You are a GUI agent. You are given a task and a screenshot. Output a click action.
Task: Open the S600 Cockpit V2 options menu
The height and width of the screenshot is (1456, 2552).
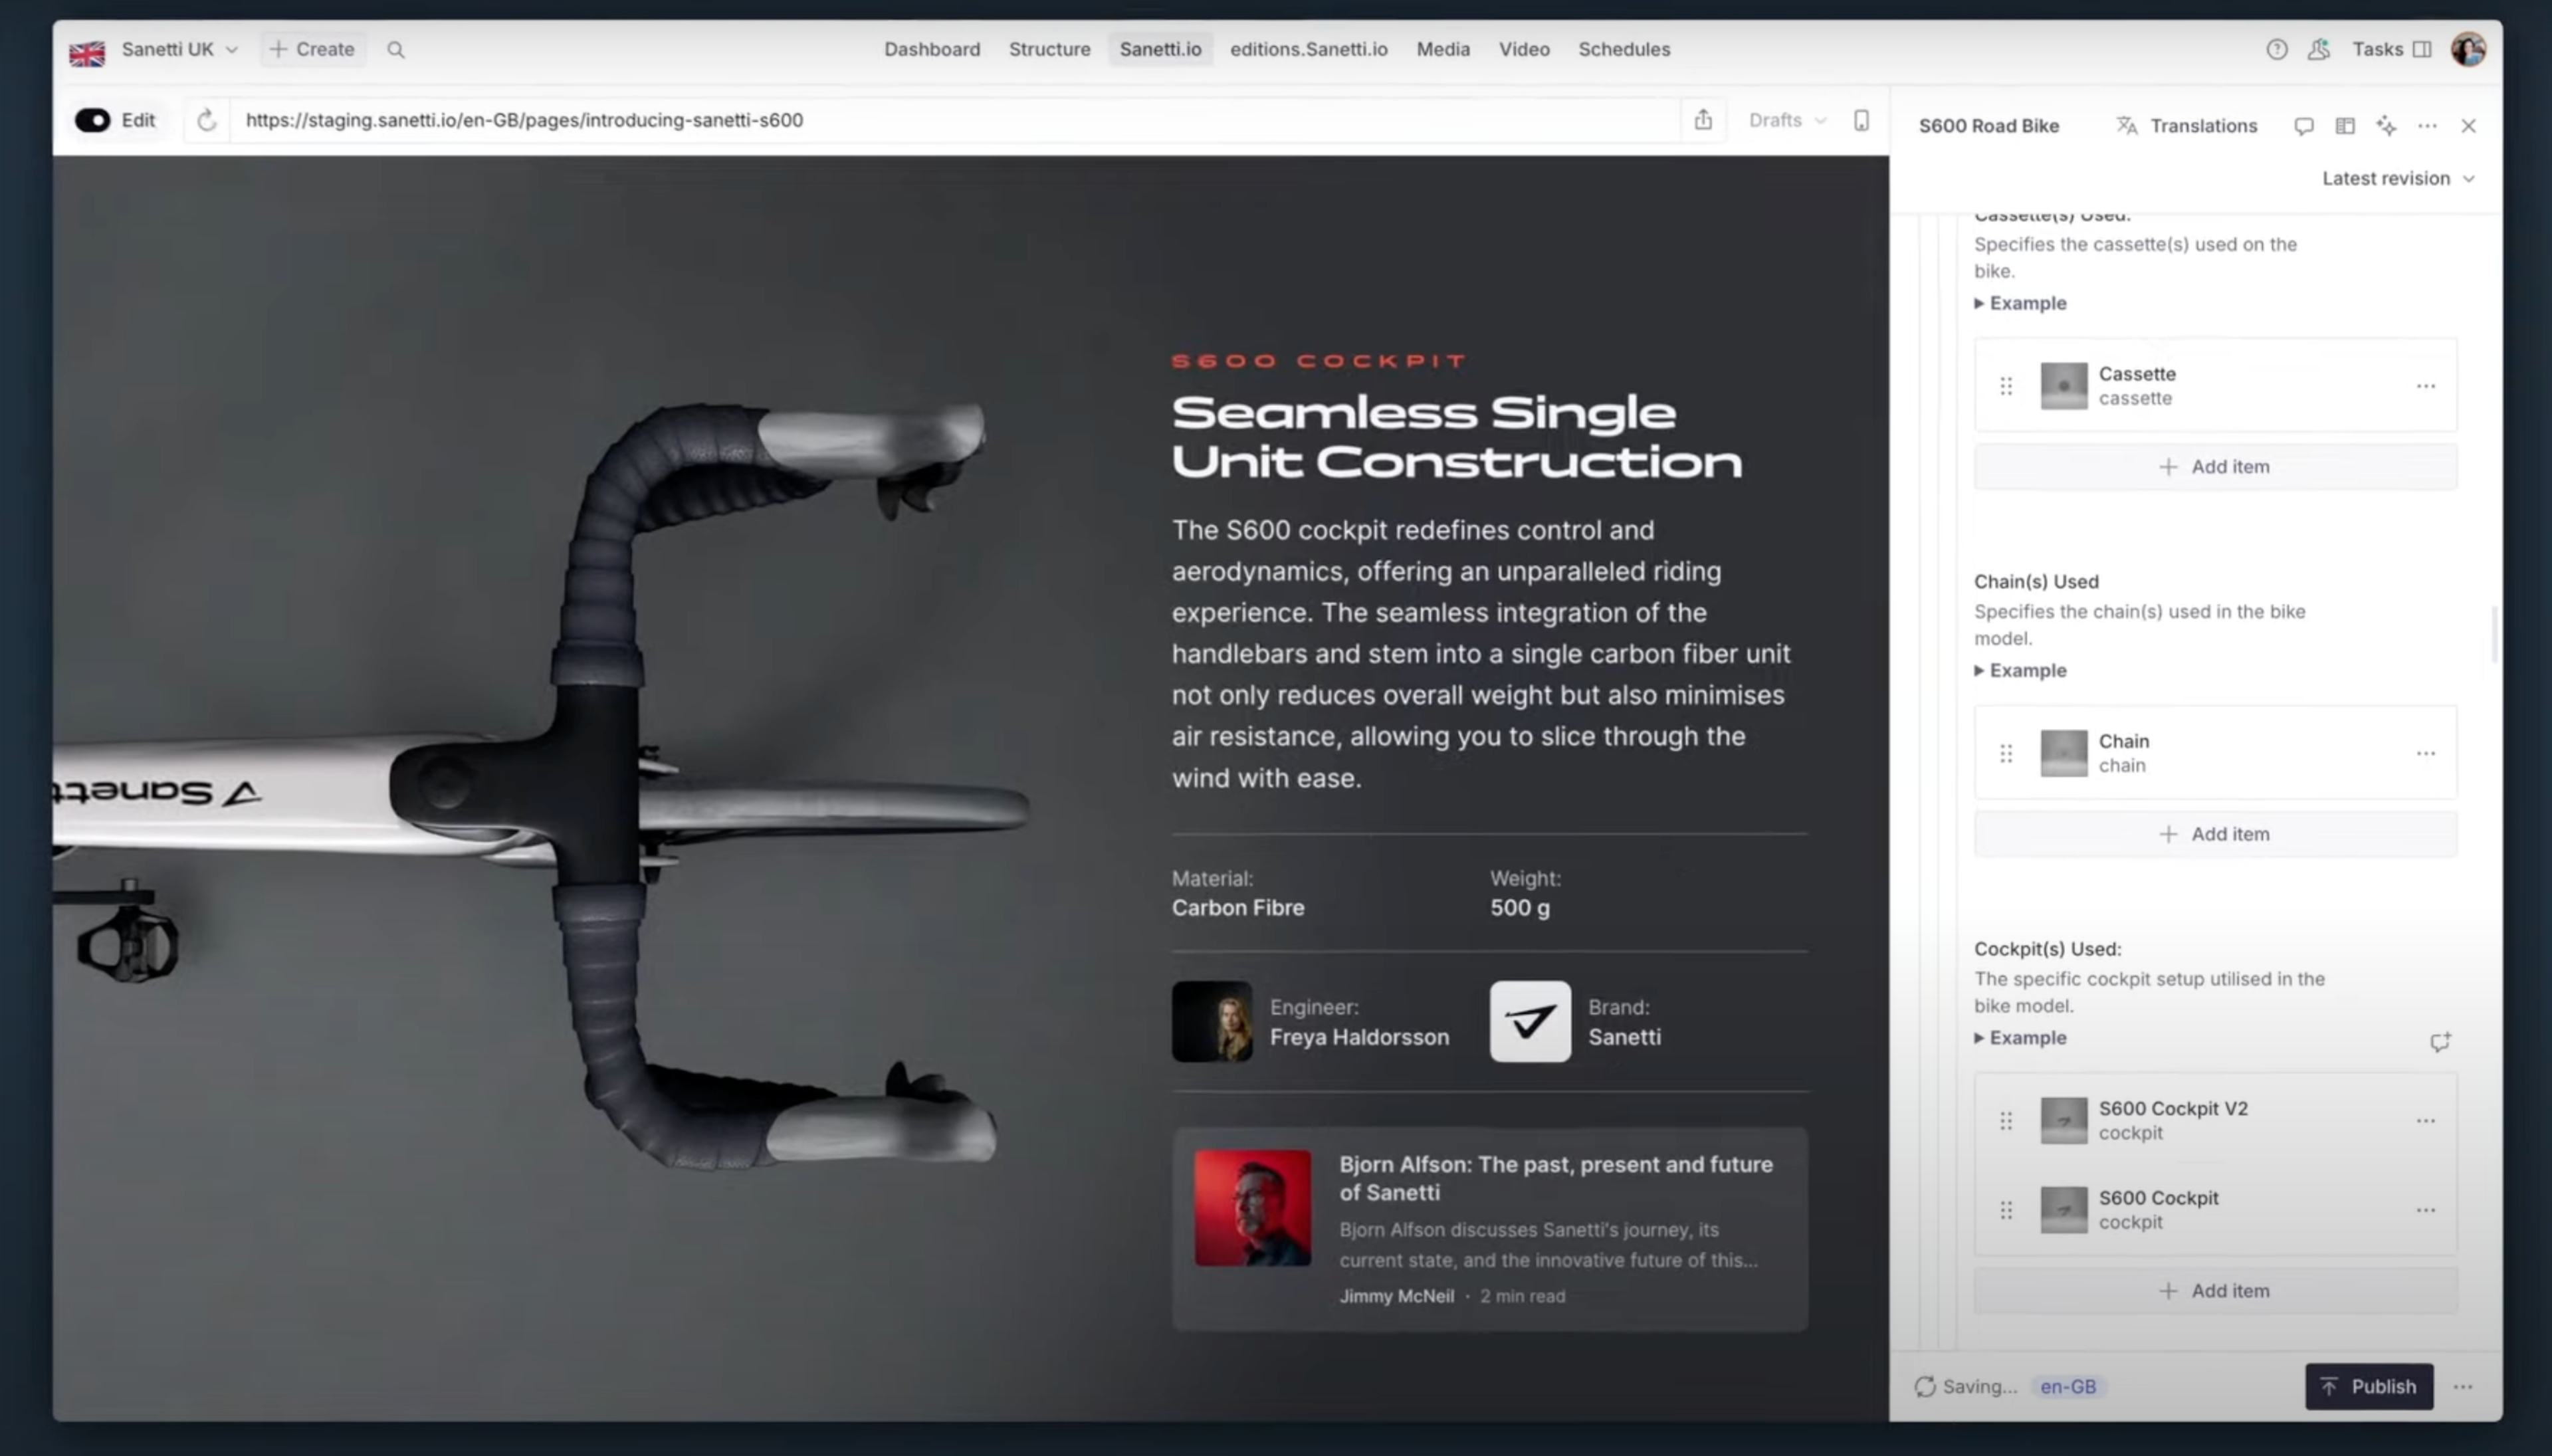coord(2425,1121)
